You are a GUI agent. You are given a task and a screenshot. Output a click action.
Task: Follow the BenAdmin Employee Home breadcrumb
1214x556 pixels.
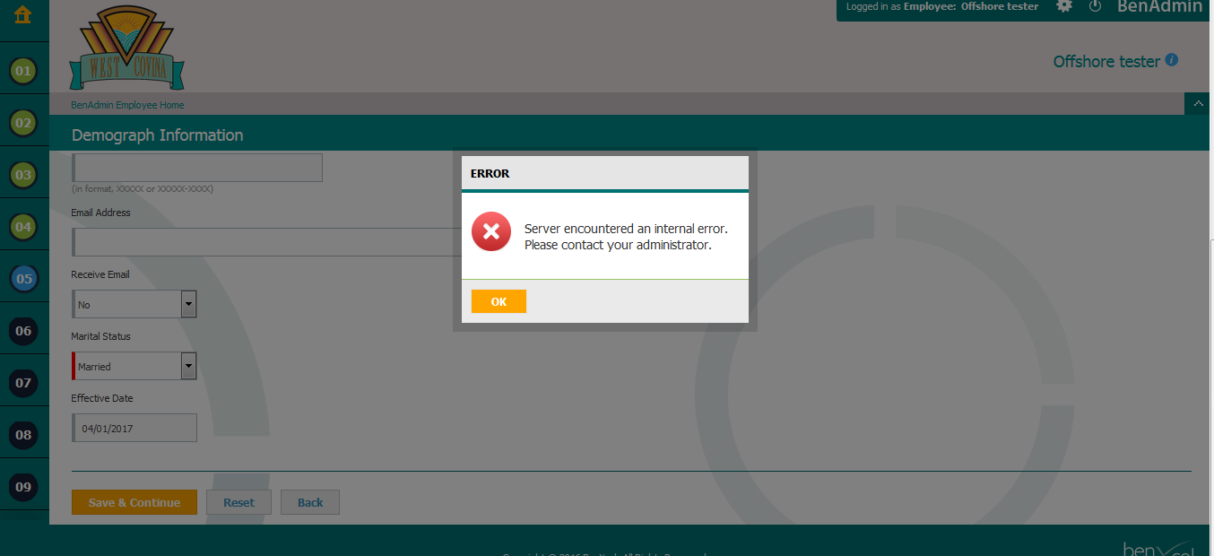click(x=127, y=105)
